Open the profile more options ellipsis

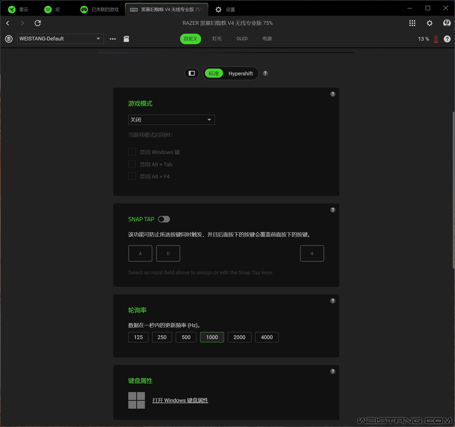(x=113, y=39)
